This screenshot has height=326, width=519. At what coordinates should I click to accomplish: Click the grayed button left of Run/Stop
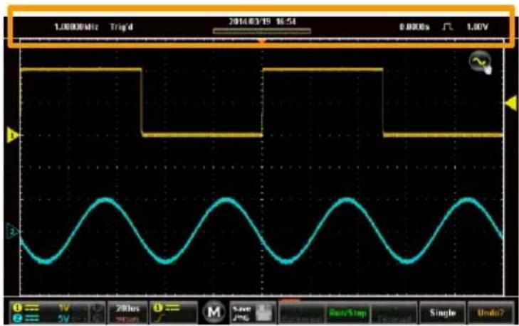302,313
